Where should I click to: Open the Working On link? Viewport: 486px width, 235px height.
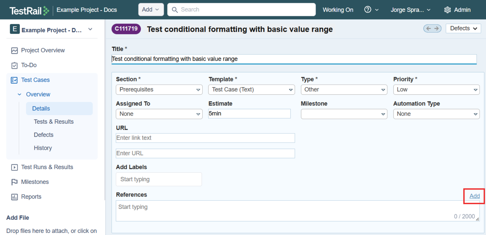click(338, 10)
